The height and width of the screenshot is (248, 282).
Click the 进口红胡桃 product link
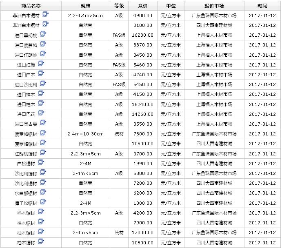coord(26,55)
